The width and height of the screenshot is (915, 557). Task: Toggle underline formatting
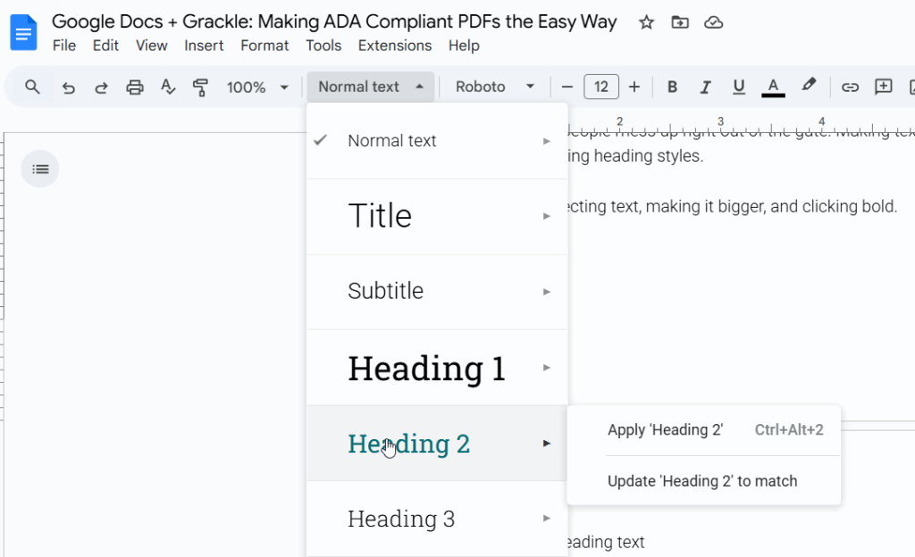(x=738, y=87)
